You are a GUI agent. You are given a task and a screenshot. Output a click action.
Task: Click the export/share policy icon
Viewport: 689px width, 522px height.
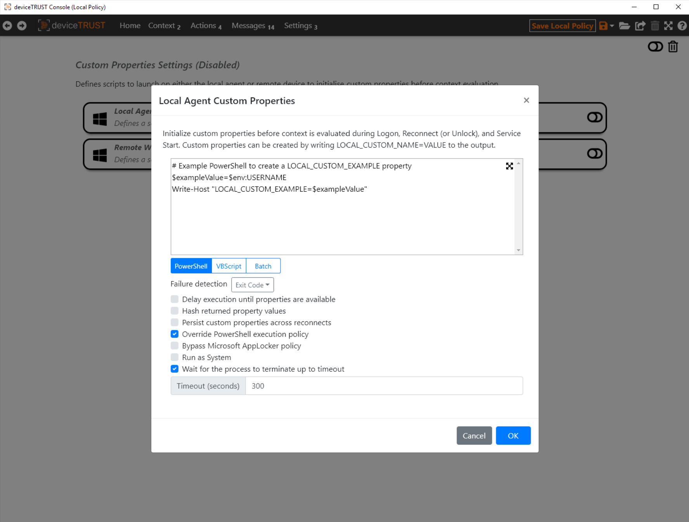pos(640,26)
